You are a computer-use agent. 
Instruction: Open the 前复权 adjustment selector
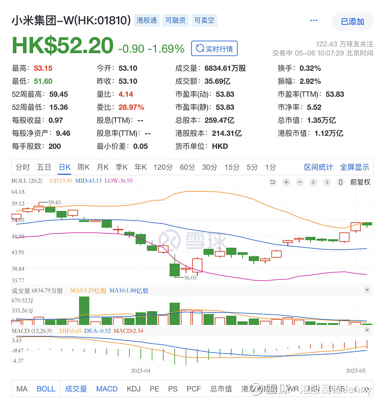[x=359, y=182]
